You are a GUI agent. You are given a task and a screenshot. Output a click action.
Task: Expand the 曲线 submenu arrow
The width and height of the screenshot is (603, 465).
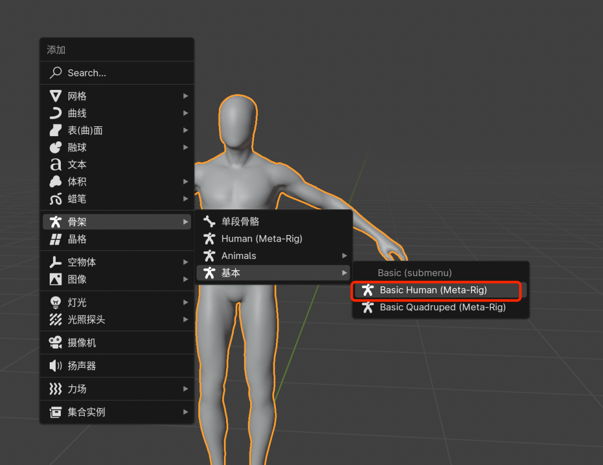point(186,113)
